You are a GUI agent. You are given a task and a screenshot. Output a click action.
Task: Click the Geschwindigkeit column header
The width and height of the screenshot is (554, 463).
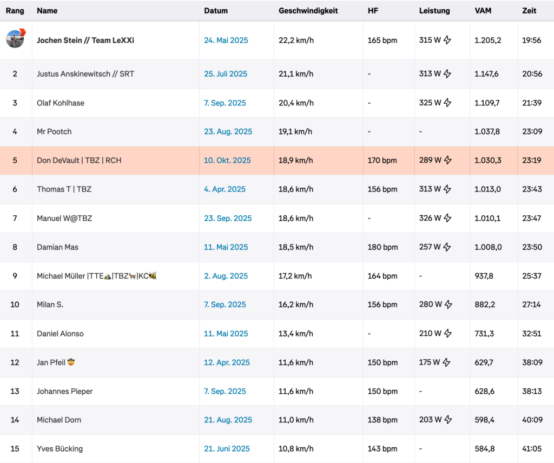pyautogui.click(x=308, y=11)
